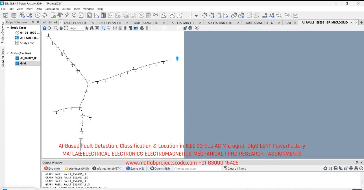Add a new tab with plus button

coord(361,23)
